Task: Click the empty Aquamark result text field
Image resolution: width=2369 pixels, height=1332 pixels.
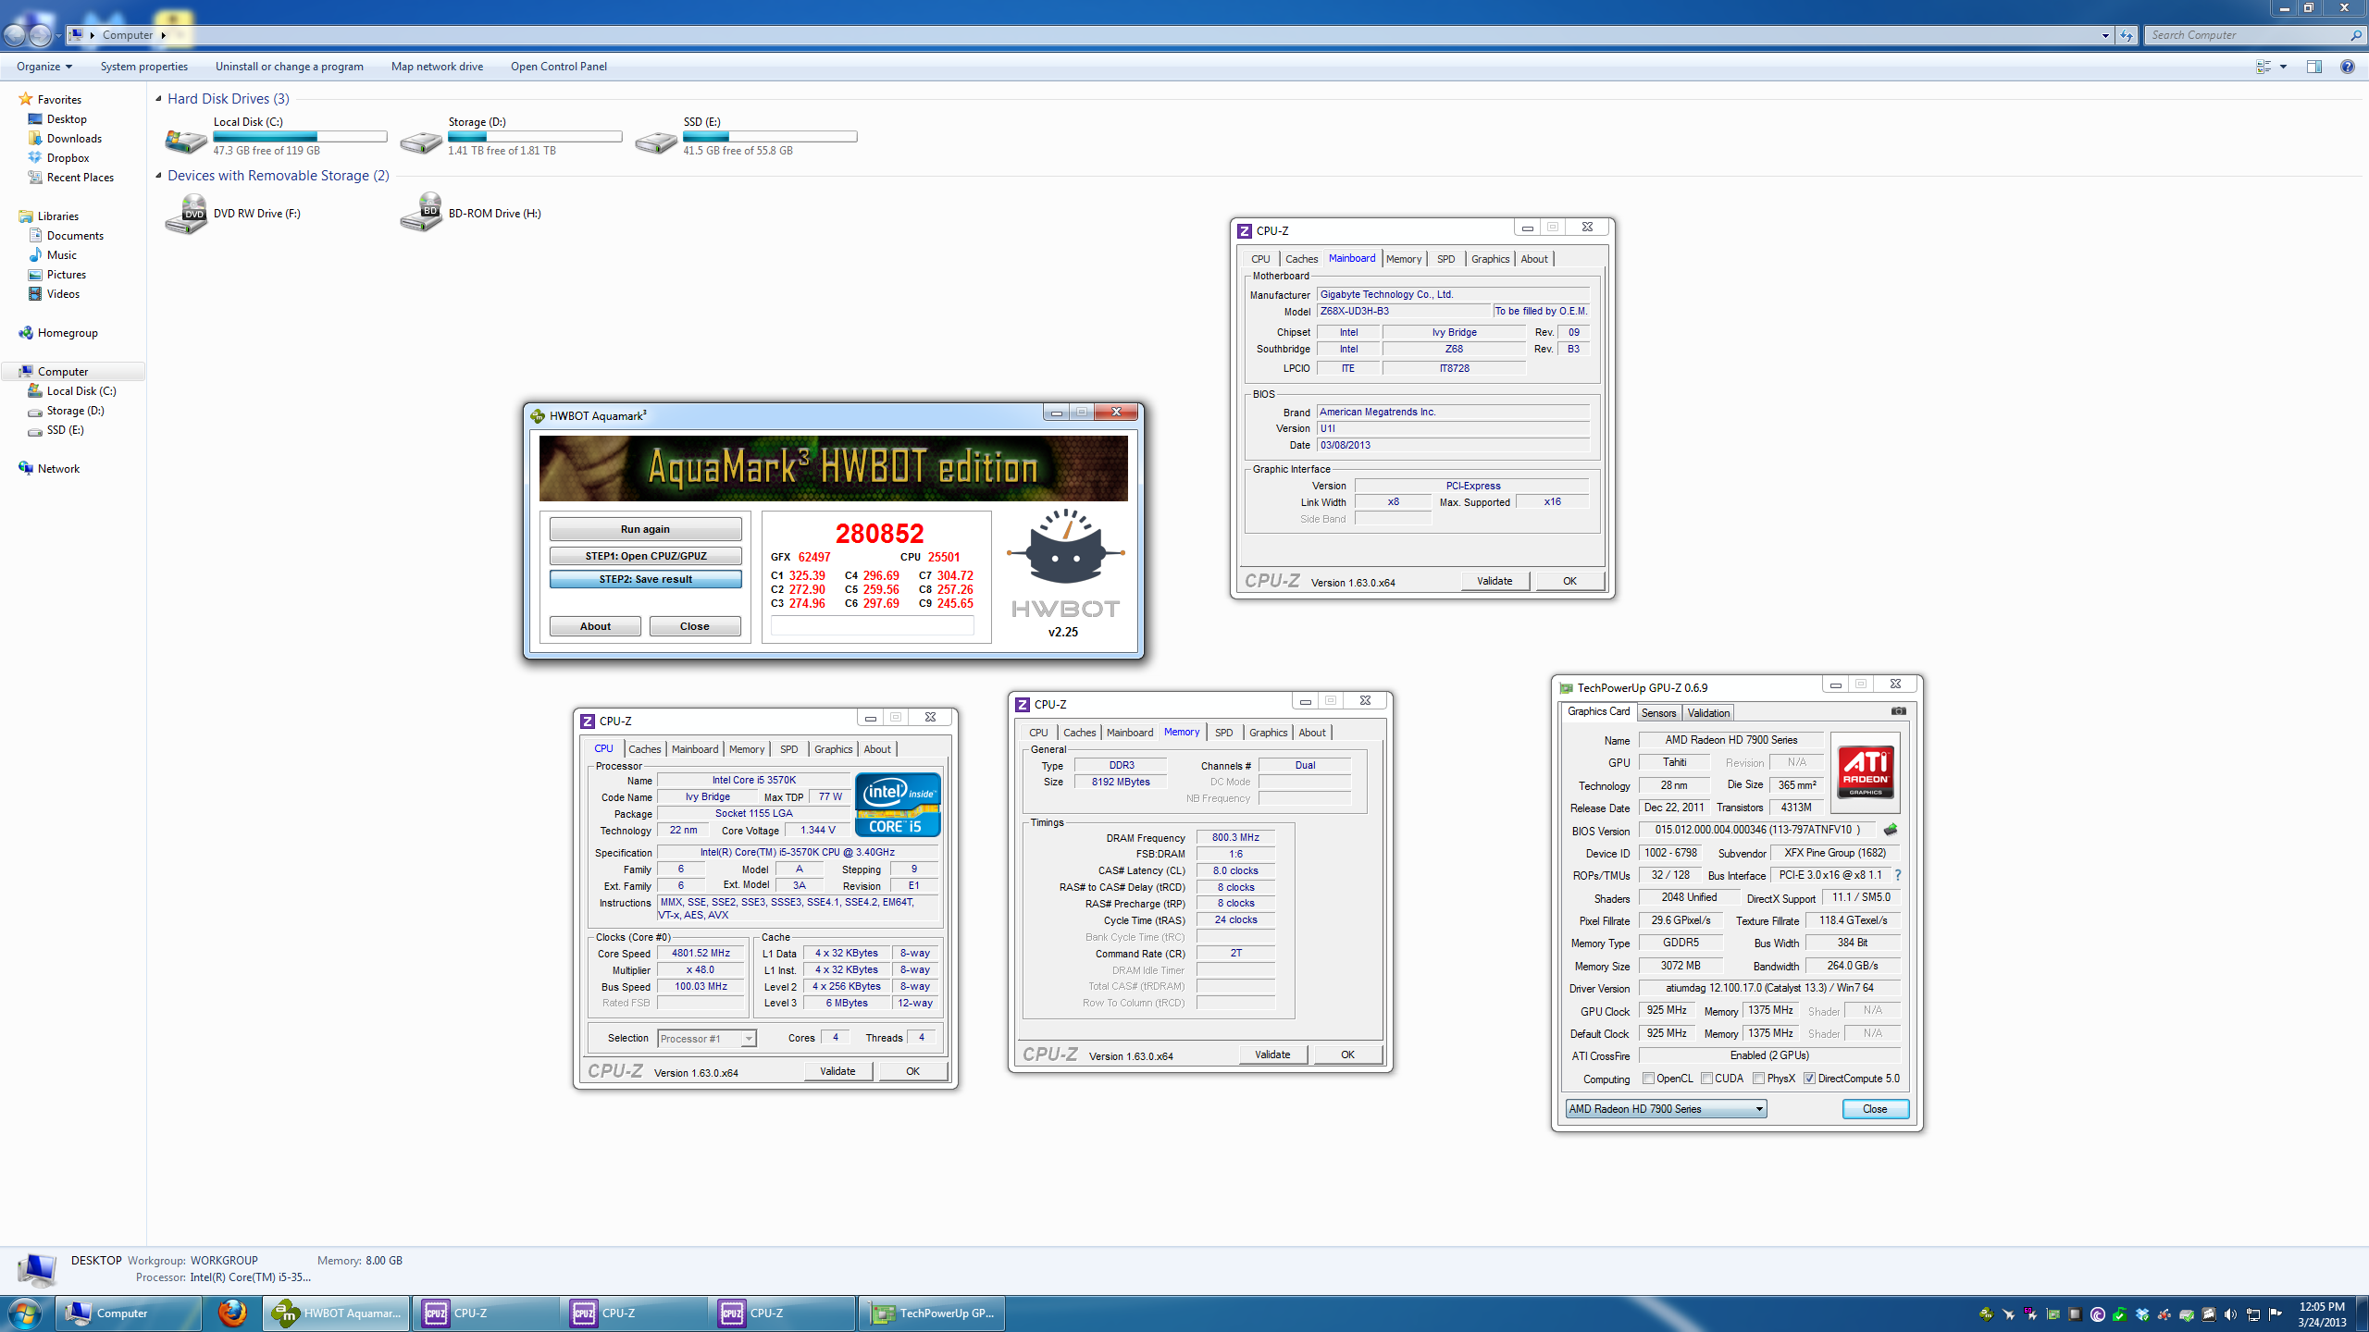Action: [872, 626]
